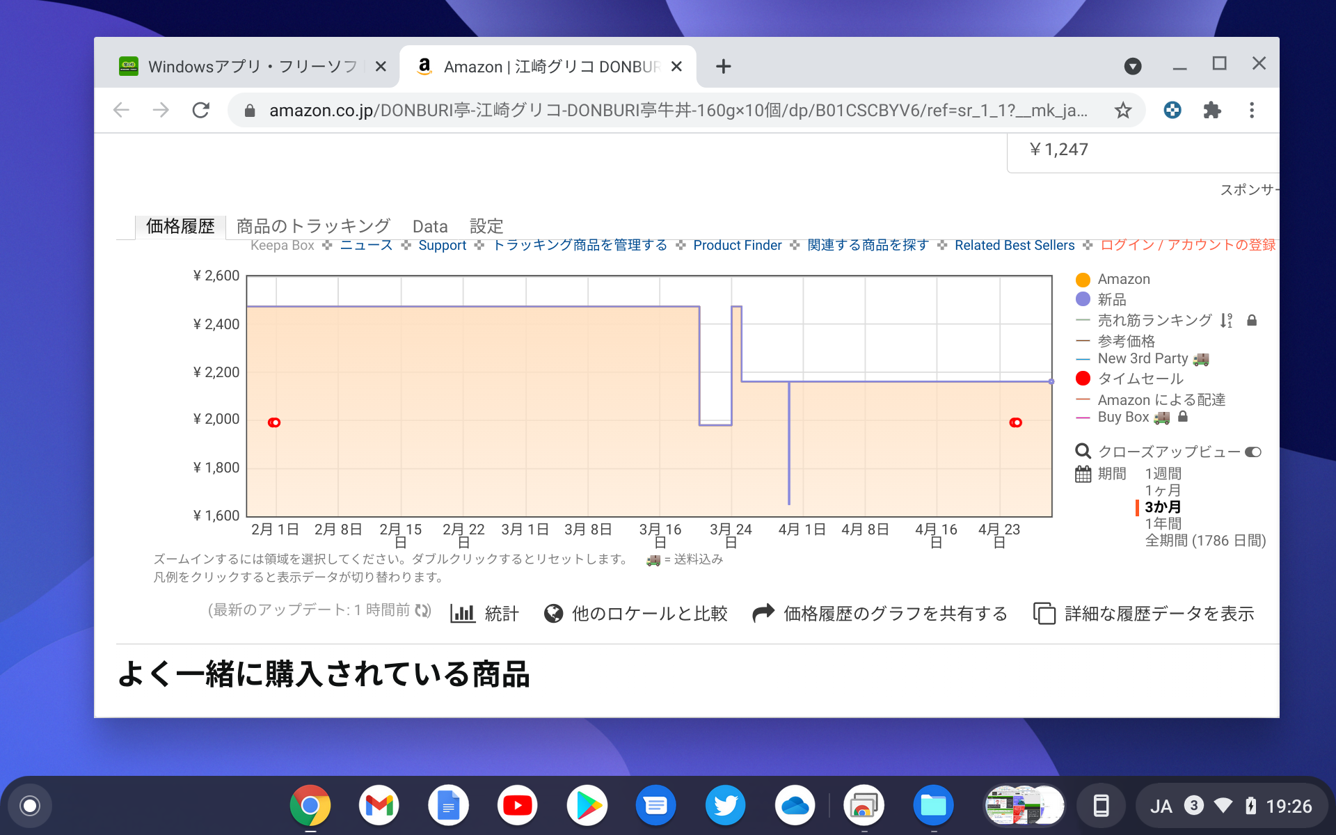Toggle the クローズアップビュー switch

[x=1252, y=451]
